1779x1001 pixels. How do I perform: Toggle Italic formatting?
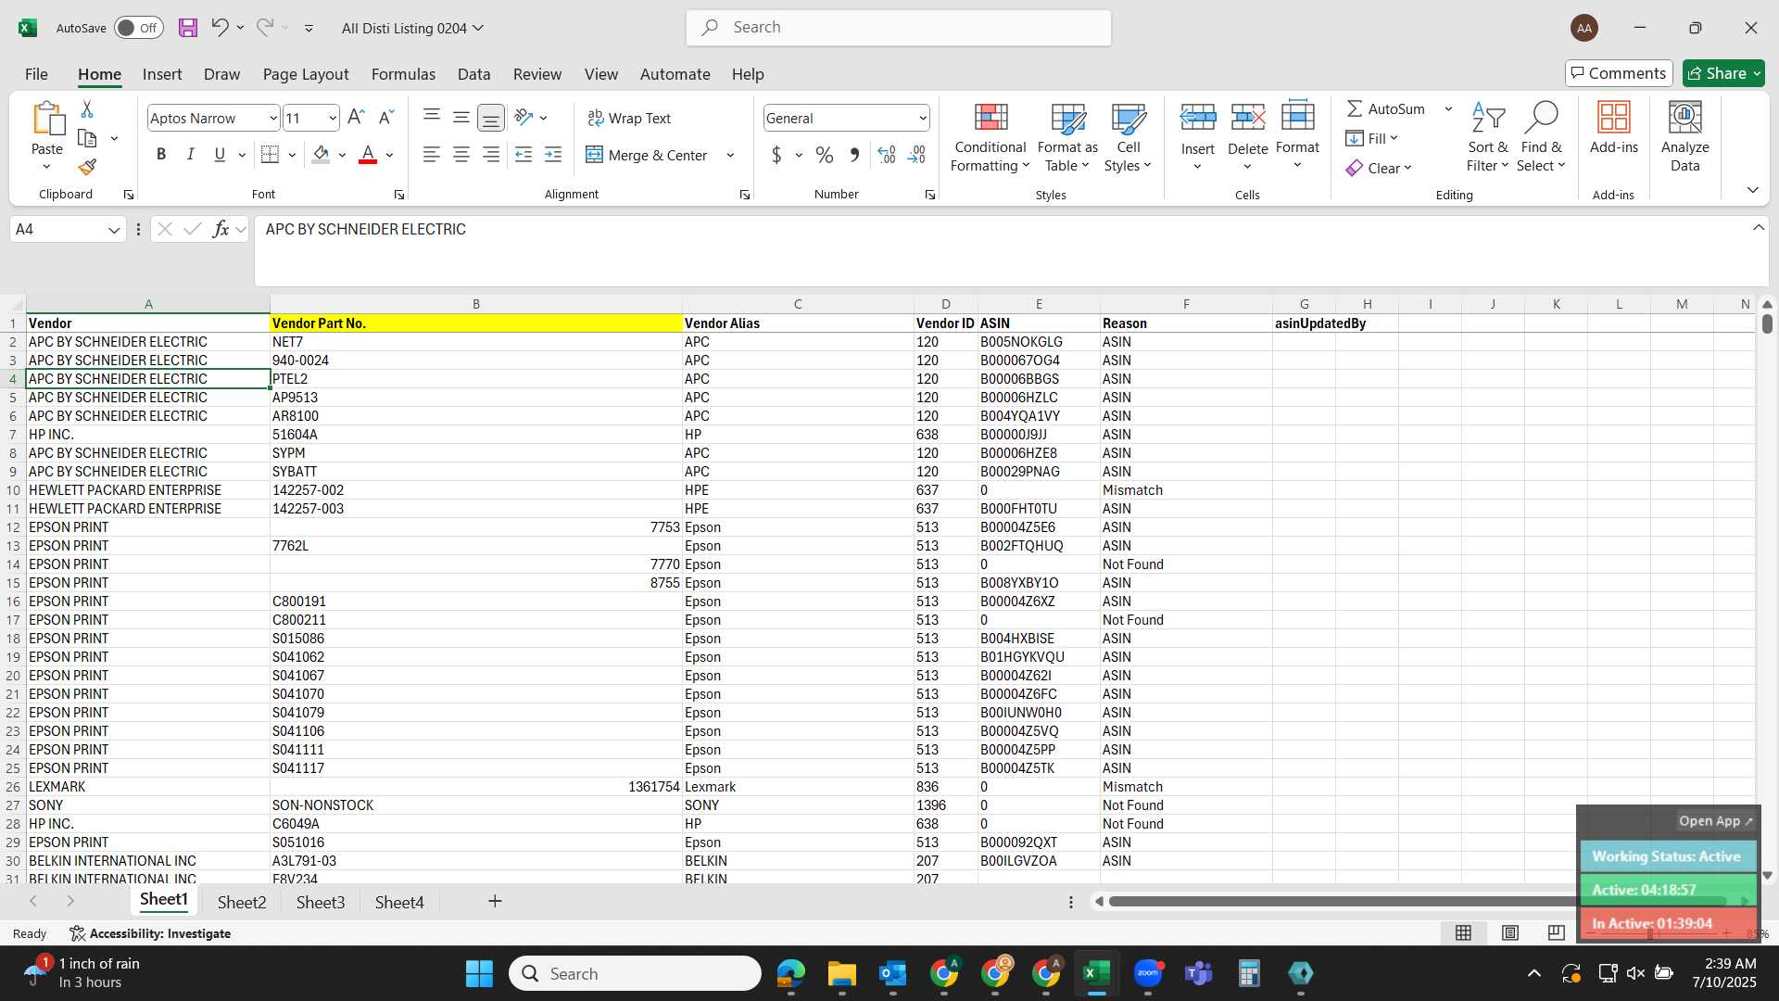pos(191,155)
